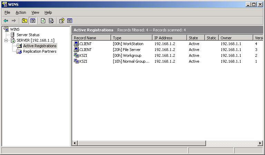Sort by State column header
This screenshot has width=265, height=155.
(x=196, y=38)
